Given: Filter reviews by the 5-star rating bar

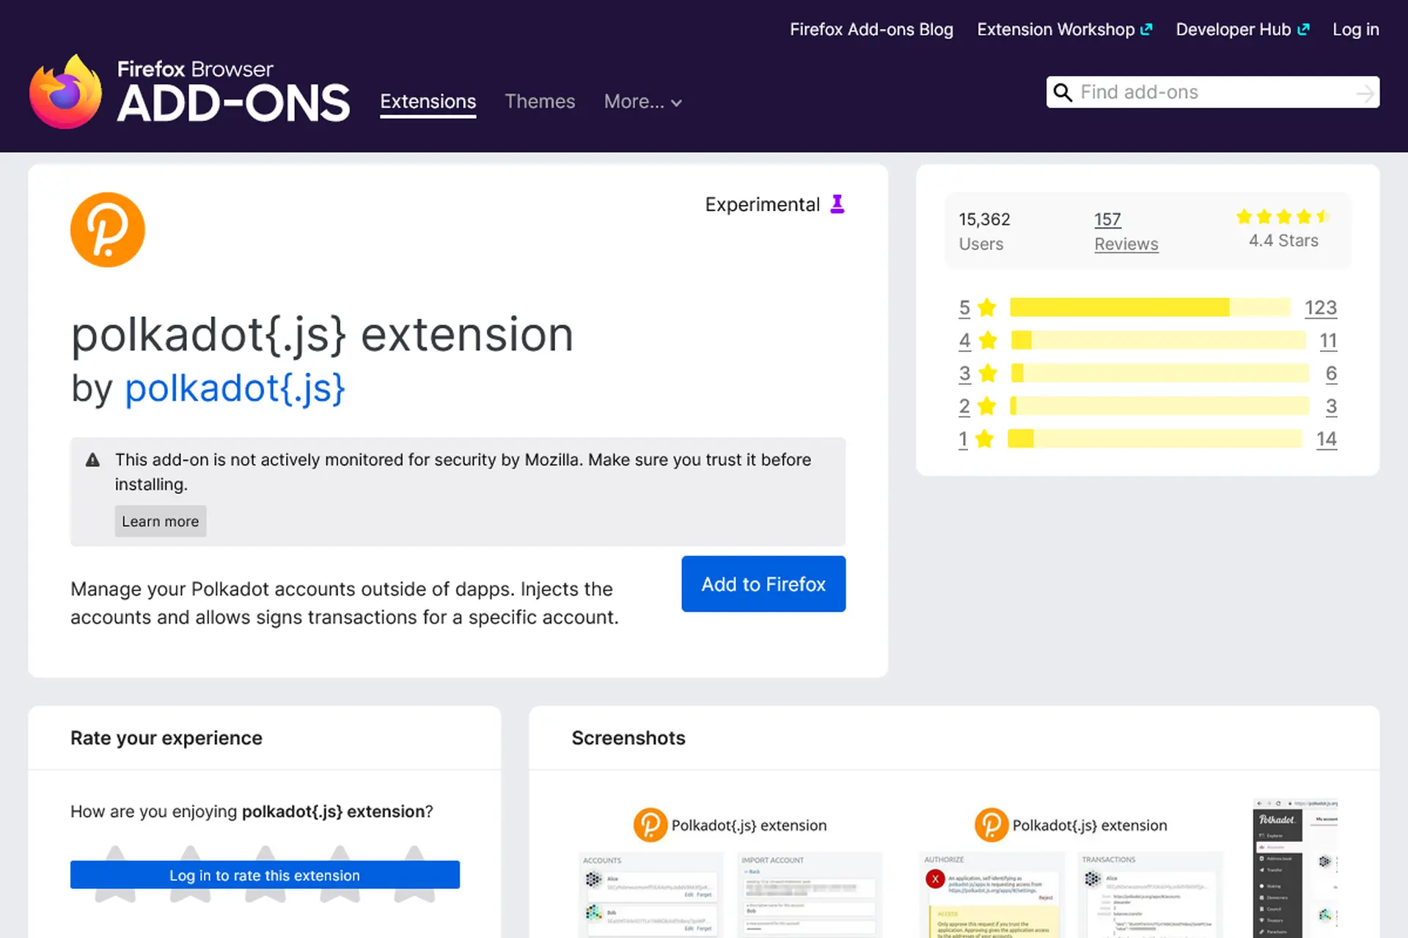Looking at the screenshot, I should coord(1148,308).
